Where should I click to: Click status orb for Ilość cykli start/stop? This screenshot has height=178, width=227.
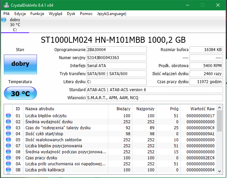point(8,134)
